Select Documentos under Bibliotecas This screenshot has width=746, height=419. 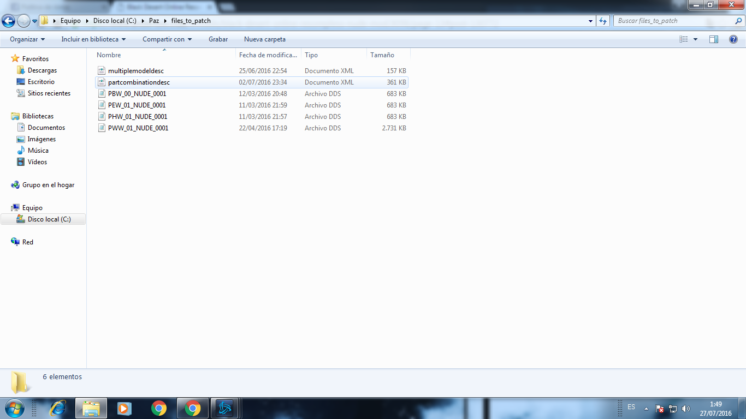(x=46, y=128)
